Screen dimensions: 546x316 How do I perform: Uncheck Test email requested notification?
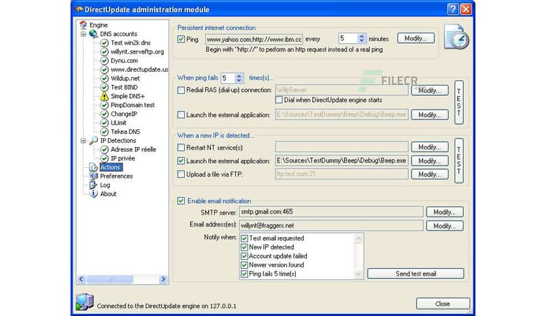coord(244,238)
